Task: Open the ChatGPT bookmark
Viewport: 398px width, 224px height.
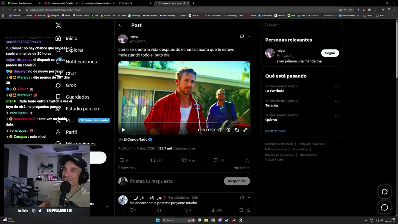Action: pyautogui.click(x=194, y=15)
